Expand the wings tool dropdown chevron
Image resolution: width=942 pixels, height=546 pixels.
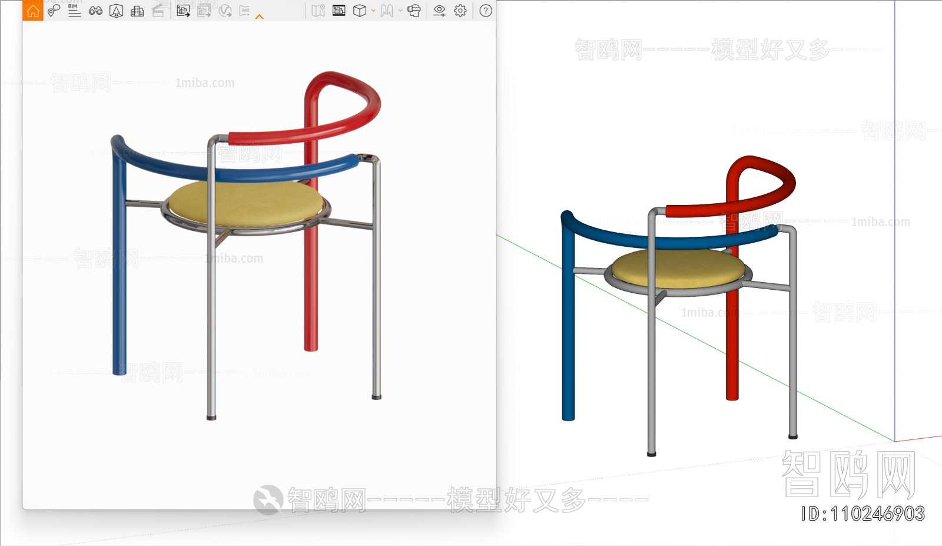point(400,11)
